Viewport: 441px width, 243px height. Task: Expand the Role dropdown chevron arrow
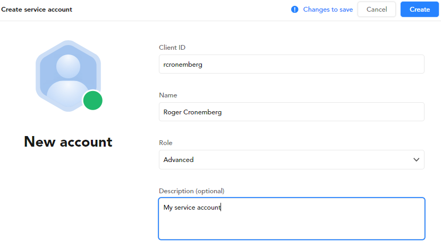click(415, 160)
